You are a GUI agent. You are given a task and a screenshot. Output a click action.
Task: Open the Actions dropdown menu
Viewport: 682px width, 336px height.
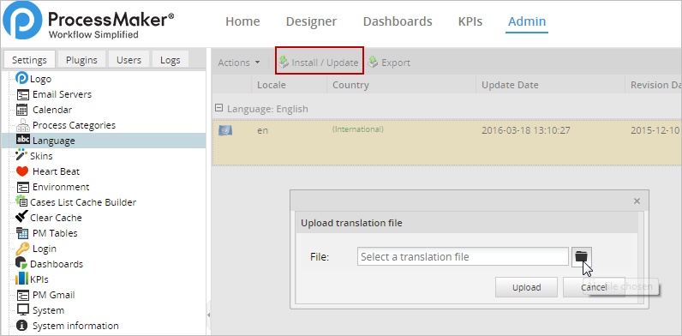pyautogui.click(x=239, y=63)
